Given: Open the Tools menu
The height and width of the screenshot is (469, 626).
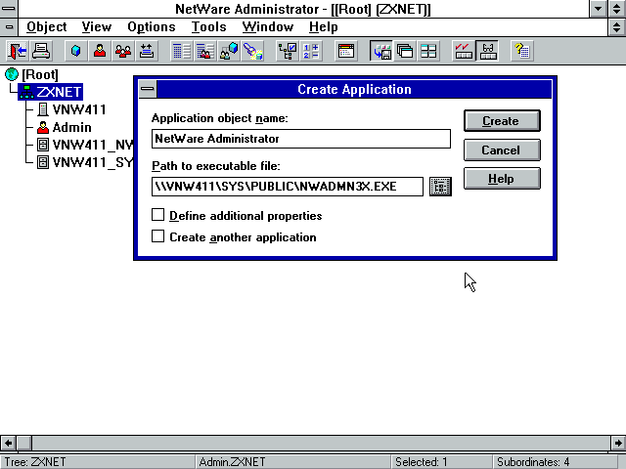Looking at the screenshot, I should [x=208, y=27].
